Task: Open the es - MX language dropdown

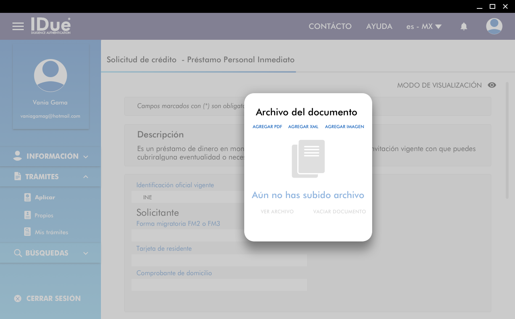Action: coord(424,27)
